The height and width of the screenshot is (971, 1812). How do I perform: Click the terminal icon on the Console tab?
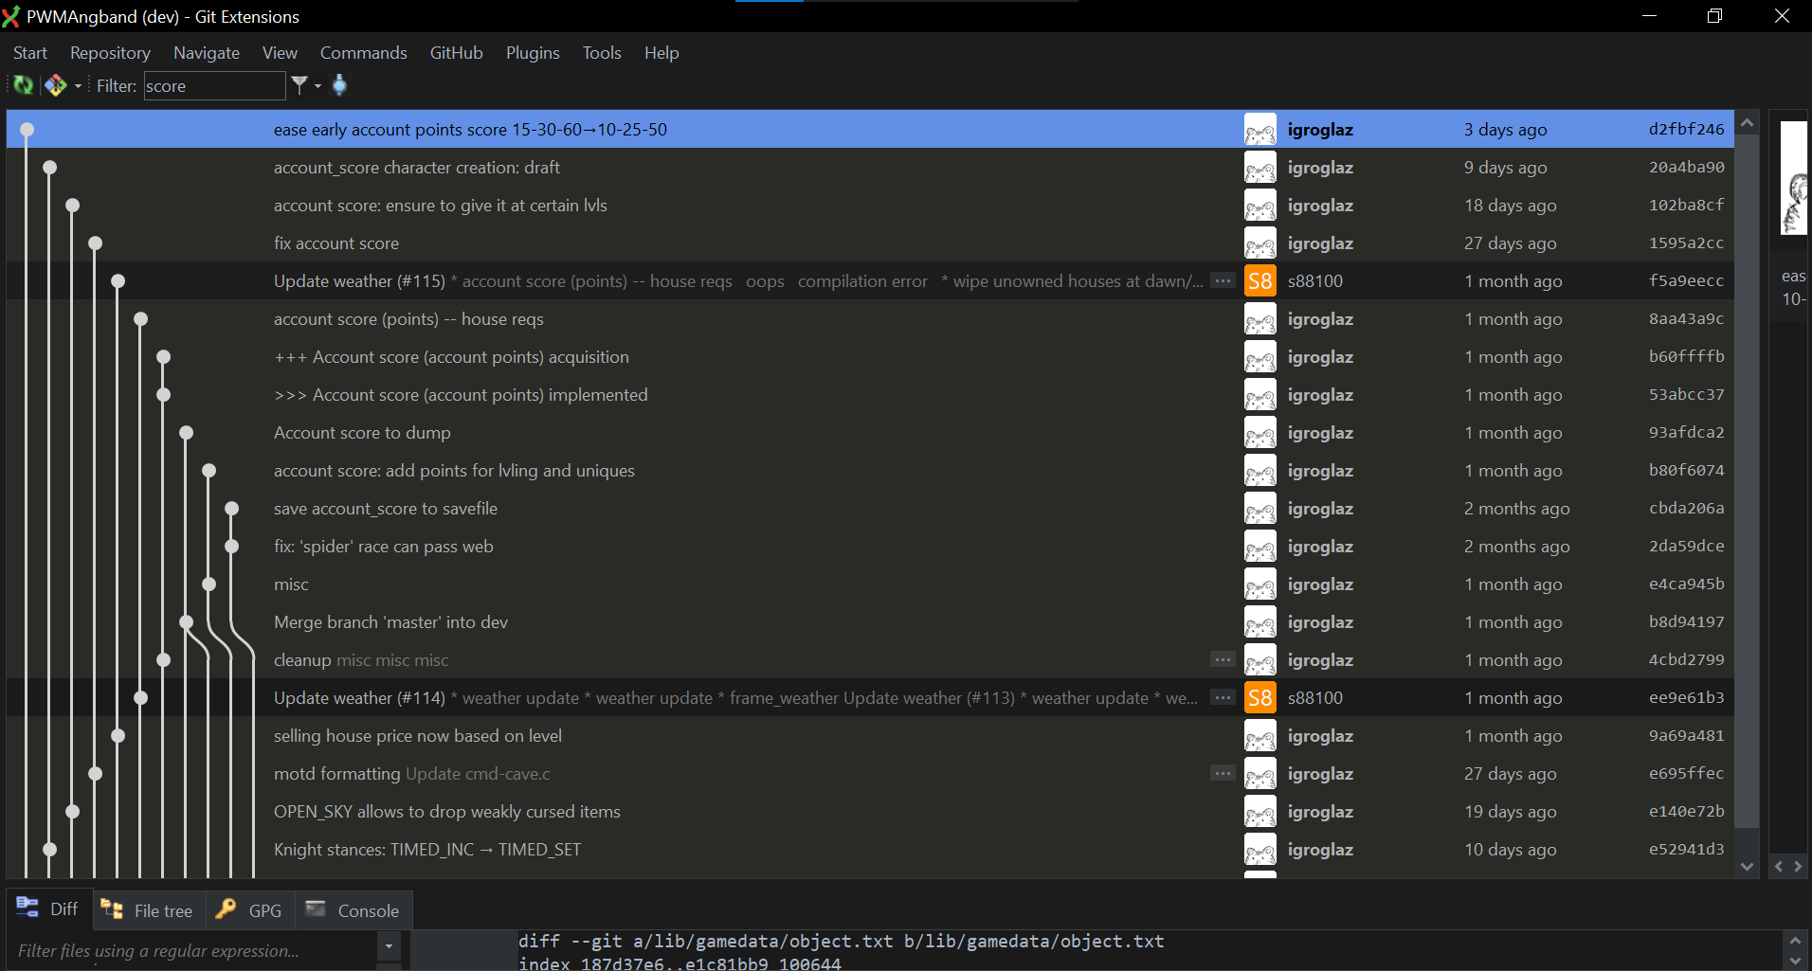tap(316, 908)
